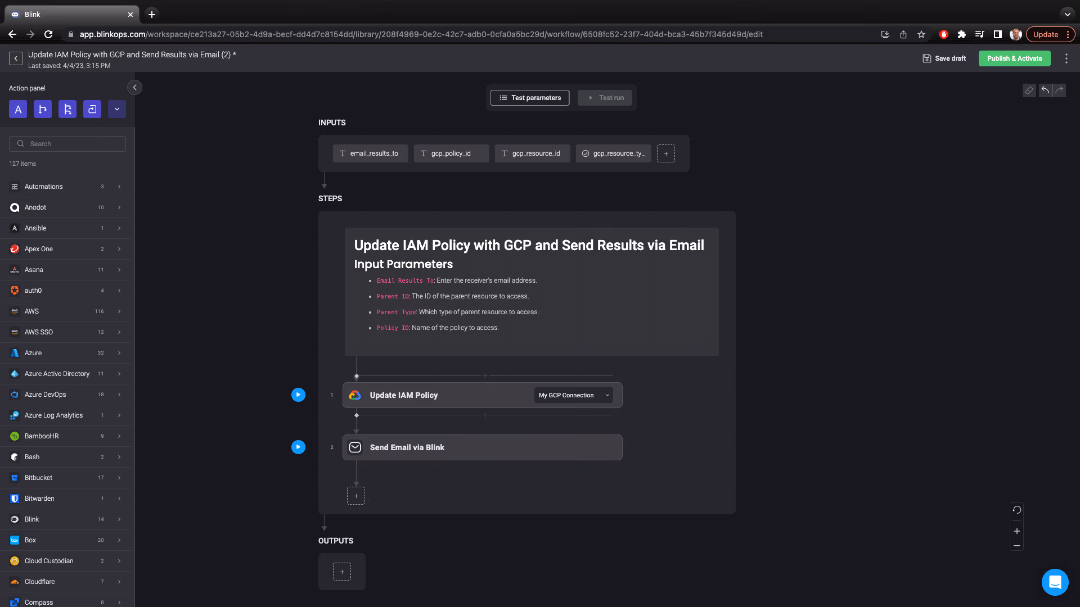Open browser extensions puzzle icon
This screenshot has height=607, width=1080.
click(x=961, y=34)
